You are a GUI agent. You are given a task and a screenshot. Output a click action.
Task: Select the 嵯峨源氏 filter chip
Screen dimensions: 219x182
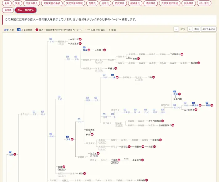pos(135,3)
